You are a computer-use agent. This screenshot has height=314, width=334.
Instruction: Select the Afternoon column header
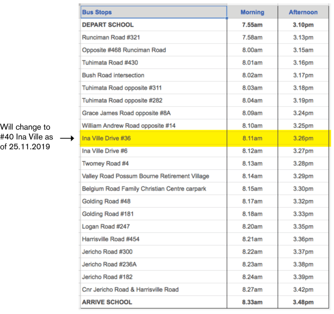click(303, 12)
